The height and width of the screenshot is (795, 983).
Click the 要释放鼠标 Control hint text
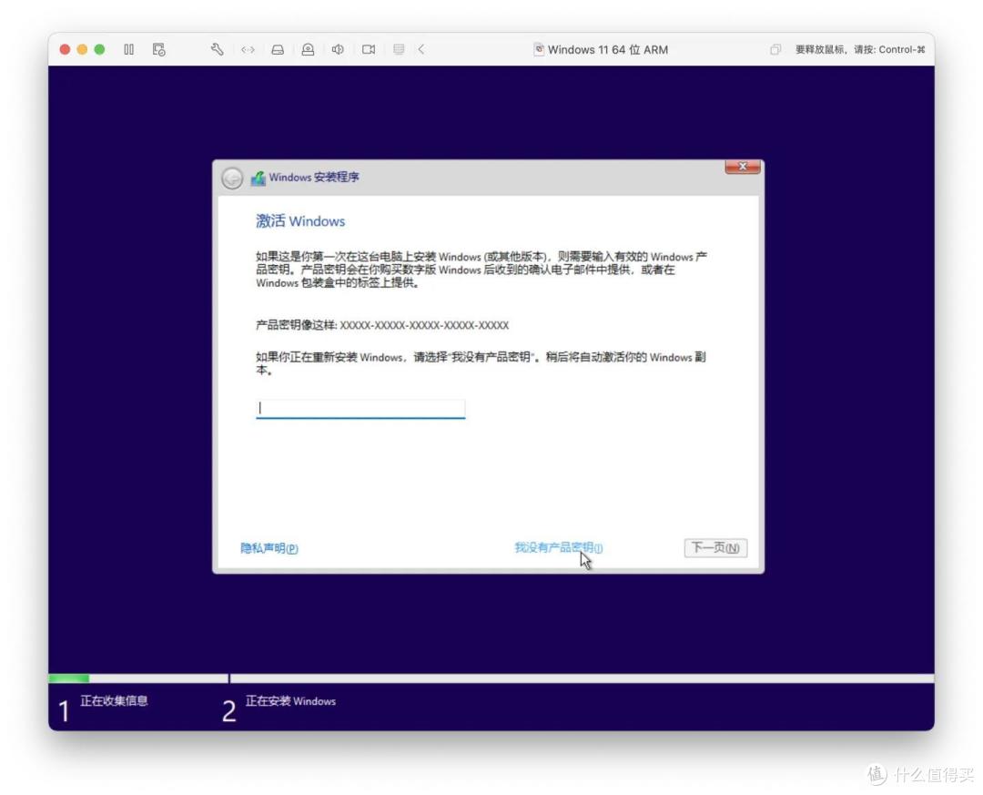pyautogui.click(x=860, y=49)
